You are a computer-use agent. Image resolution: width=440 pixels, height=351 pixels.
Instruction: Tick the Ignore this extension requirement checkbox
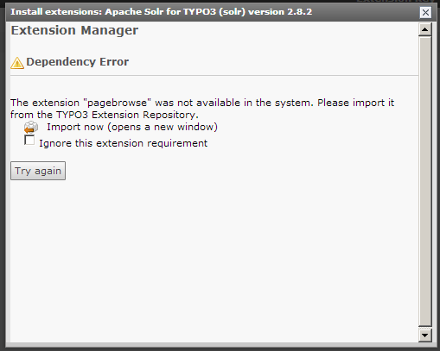(x=29, y=141)
